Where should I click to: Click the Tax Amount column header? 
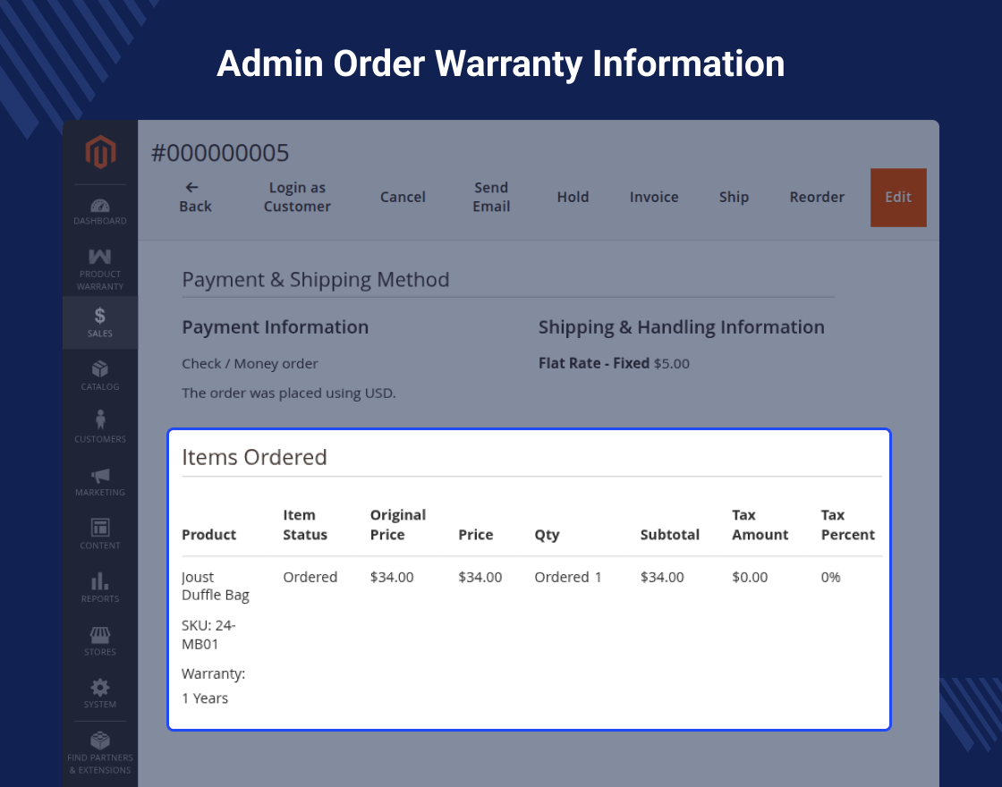(760, 524)
